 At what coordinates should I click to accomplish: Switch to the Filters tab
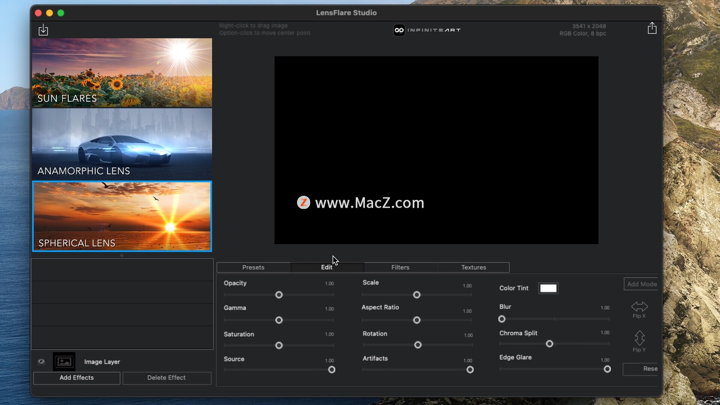coord(400,267)
